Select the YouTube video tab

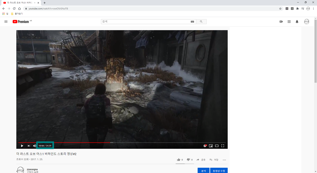tap(19, 3)
